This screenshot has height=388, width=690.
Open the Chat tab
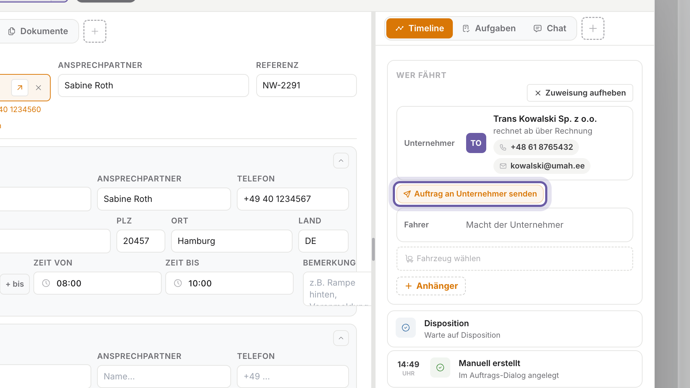550,28
